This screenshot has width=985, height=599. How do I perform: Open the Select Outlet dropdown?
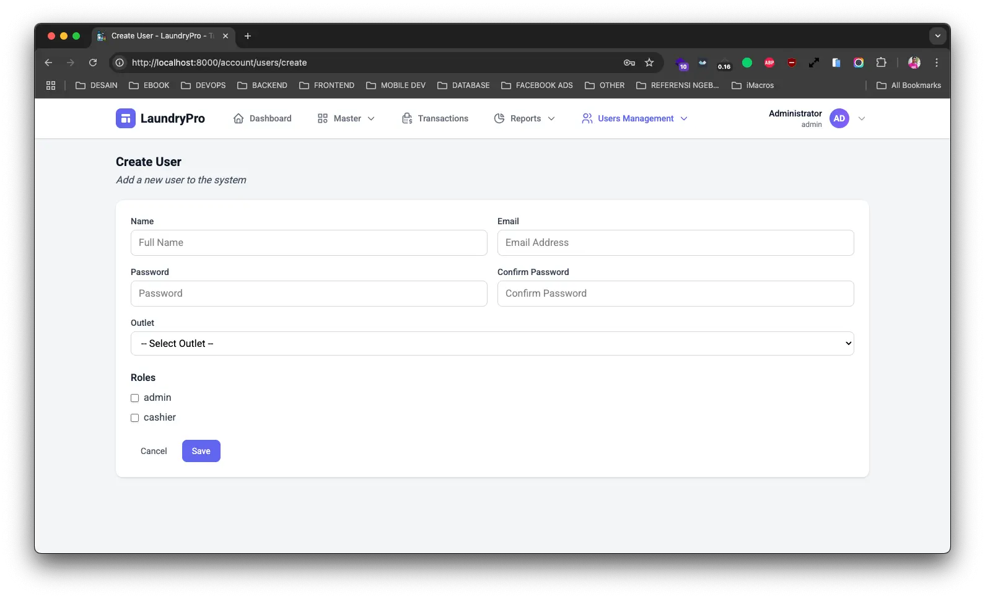click(492, 343)
